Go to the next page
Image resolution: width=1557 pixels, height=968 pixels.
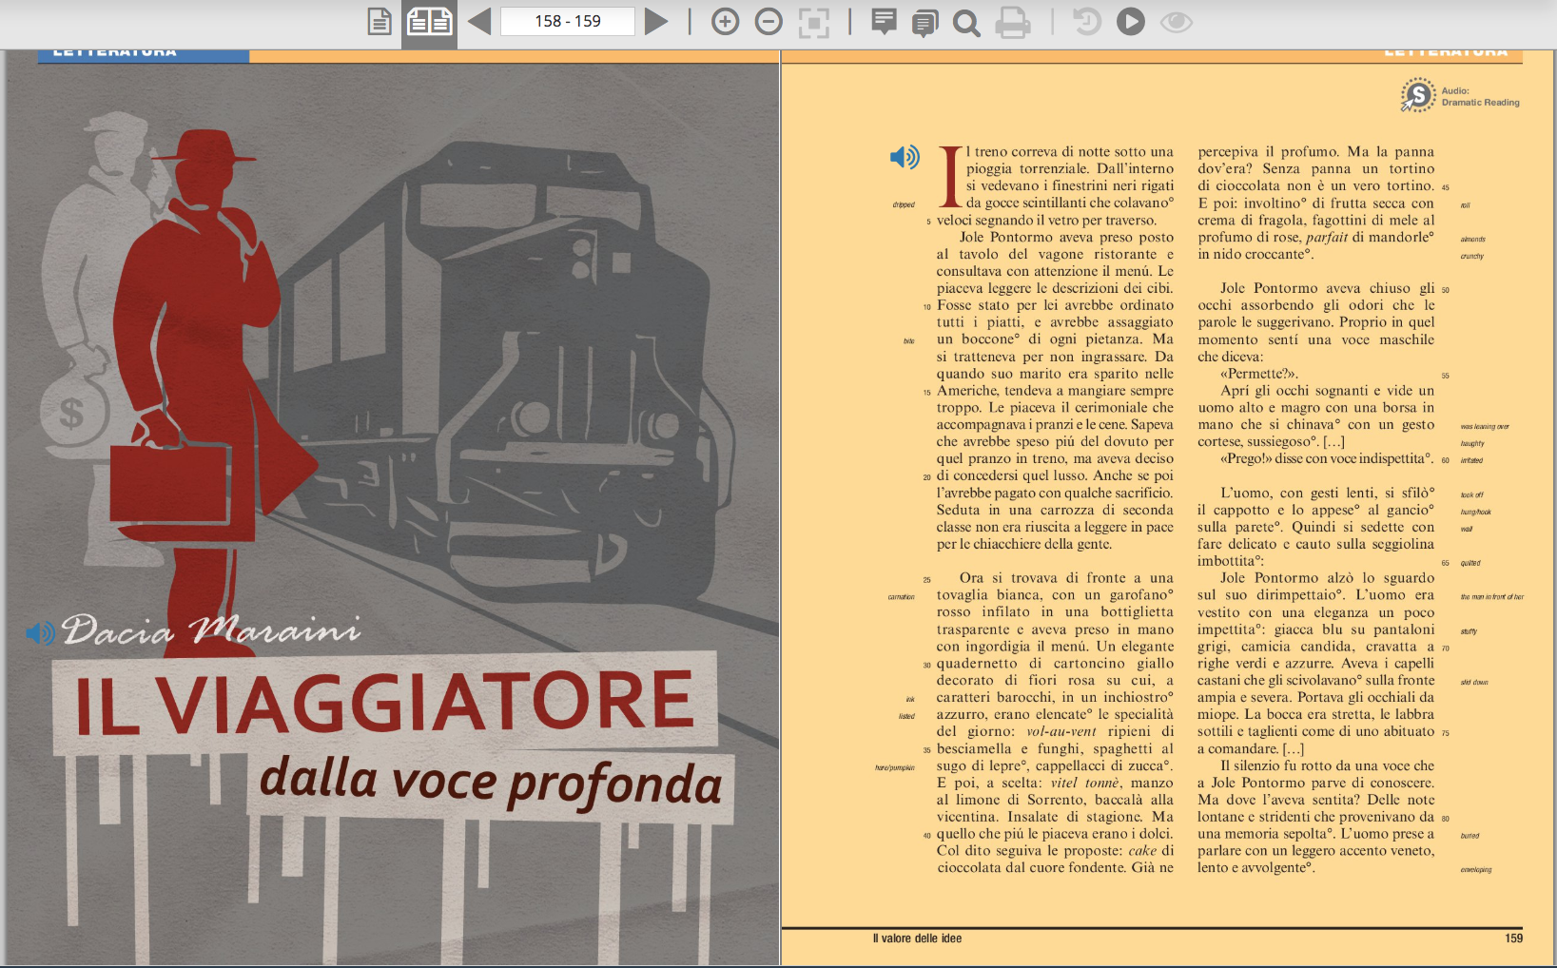click(656, 22)
